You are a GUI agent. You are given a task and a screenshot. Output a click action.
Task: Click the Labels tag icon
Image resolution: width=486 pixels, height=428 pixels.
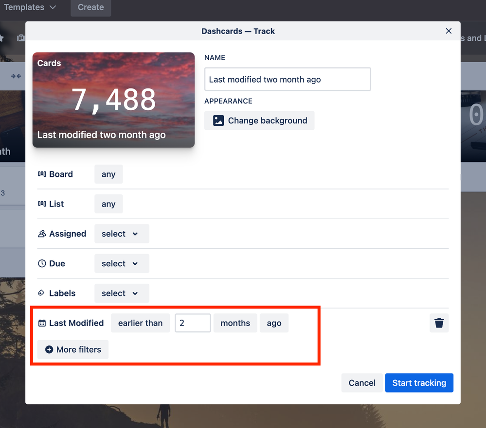coord(41,293)
